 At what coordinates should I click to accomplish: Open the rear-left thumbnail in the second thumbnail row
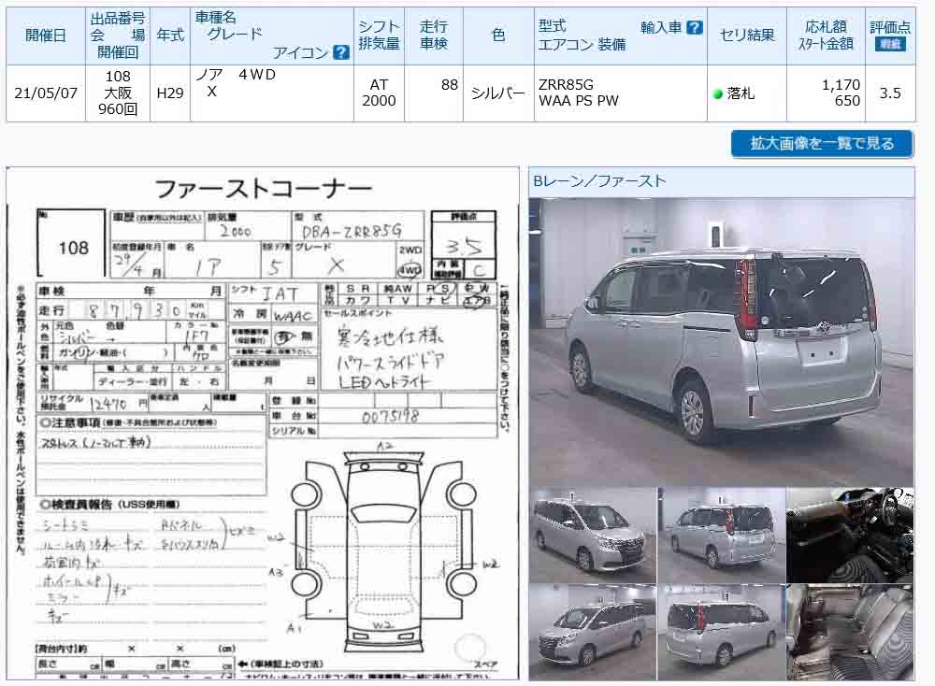click(721, 633)
